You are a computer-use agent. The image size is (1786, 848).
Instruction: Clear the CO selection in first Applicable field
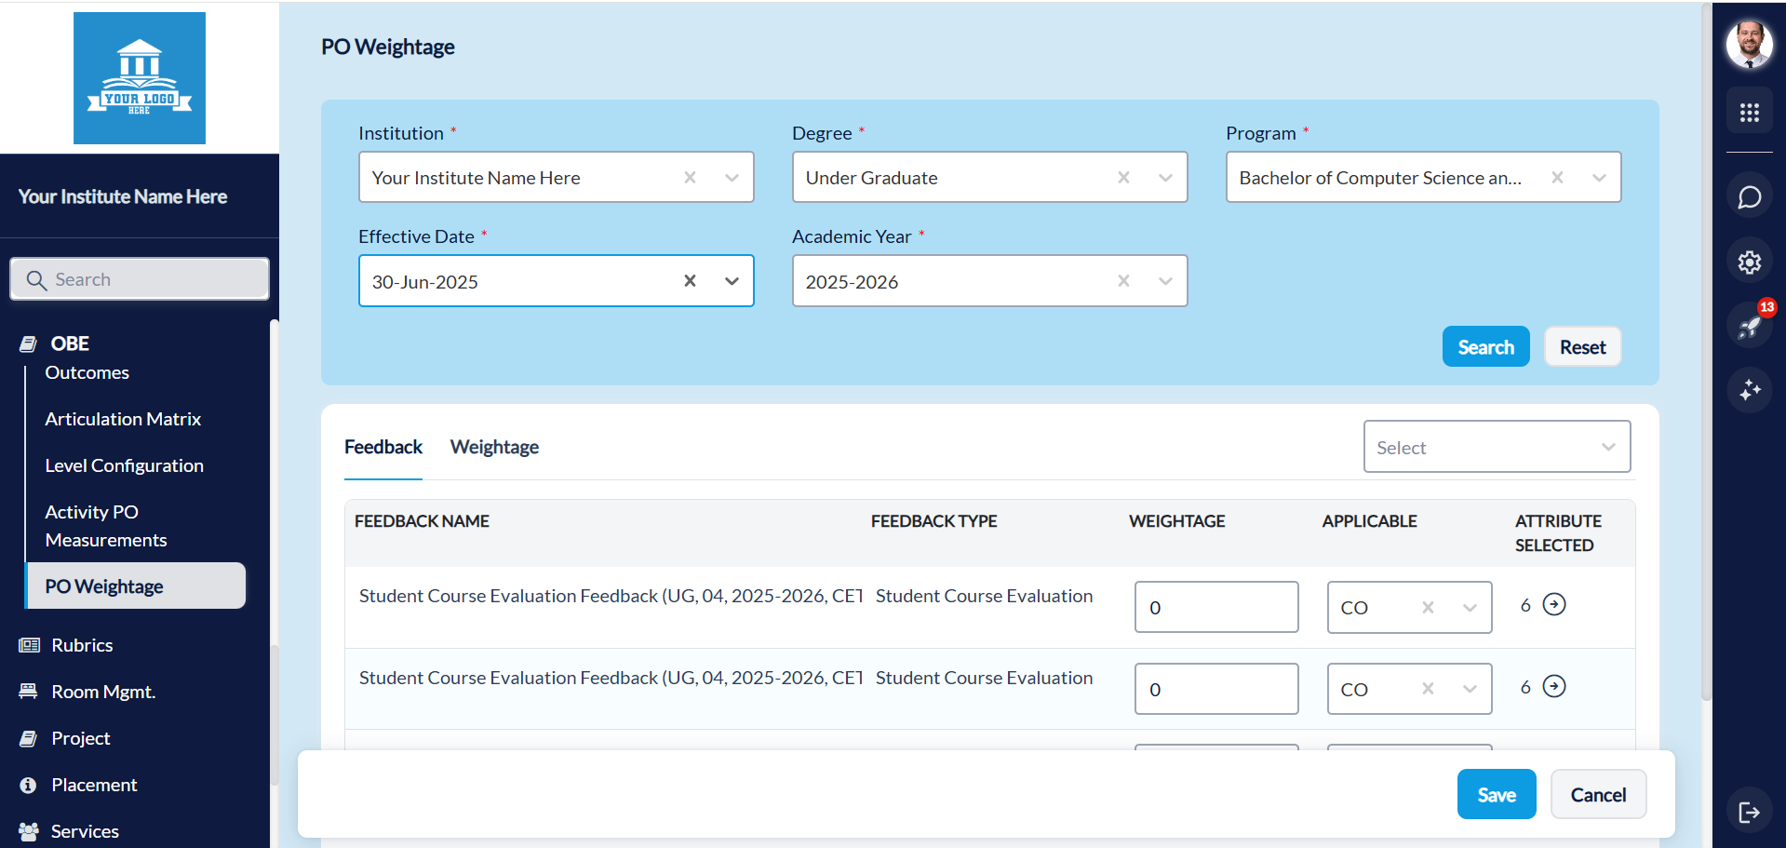(1428, 607)
